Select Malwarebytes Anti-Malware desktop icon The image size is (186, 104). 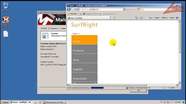pos(6,22)
